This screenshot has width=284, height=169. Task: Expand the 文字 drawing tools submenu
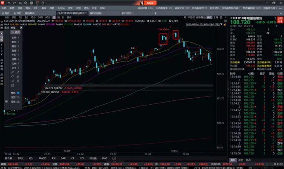point(15,68)
